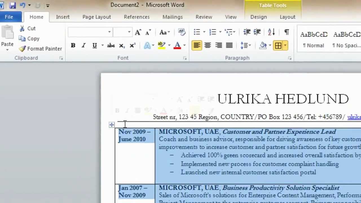Apply the Normal style
Viewport: 361px width, 203px height.
point(314,39)
